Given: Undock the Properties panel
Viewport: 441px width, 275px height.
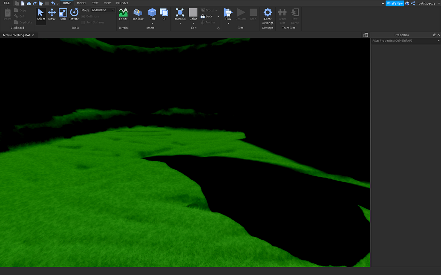Looking at the screenshot, I should coord(434,35).
